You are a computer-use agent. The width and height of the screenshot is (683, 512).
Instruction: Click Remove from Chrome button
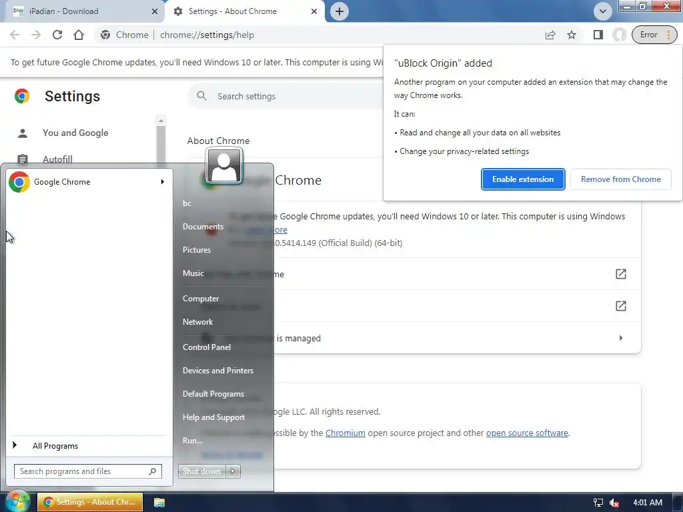pyautogui.click(x=621, y=179)
